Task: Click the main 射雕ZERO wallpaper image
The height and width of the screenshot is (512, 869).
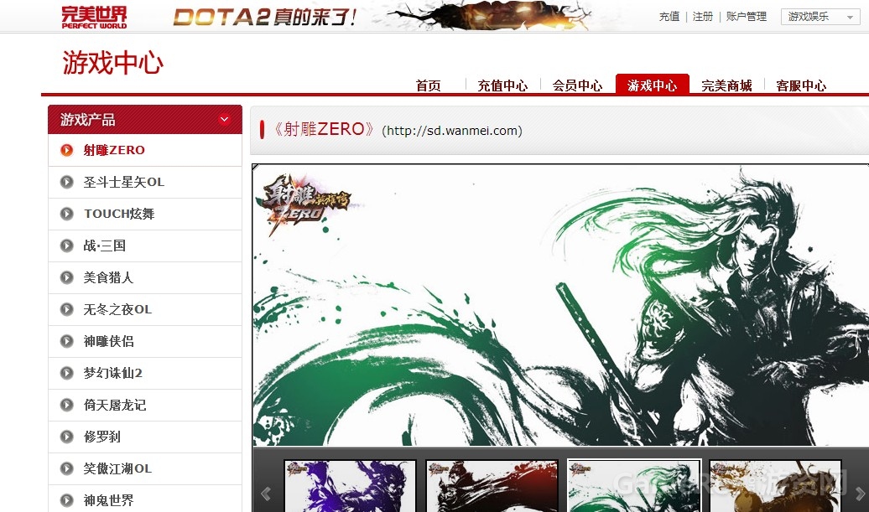Action: [x=561, y=305]
